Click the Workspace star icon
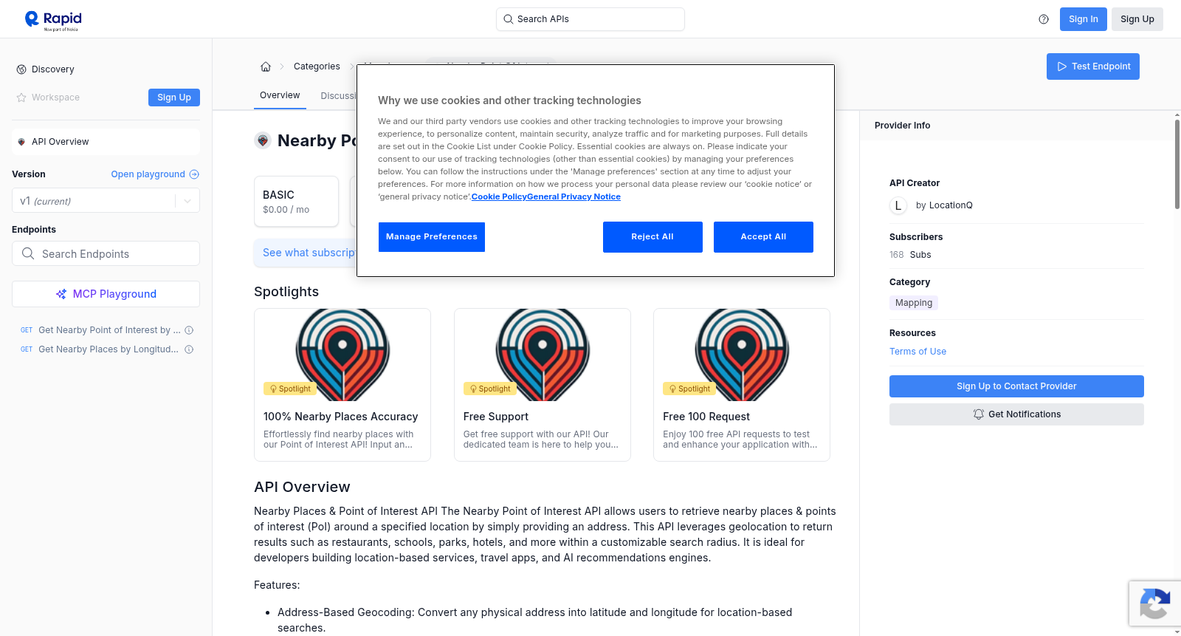The image size is (1181, 636). (x=21, y=98)
